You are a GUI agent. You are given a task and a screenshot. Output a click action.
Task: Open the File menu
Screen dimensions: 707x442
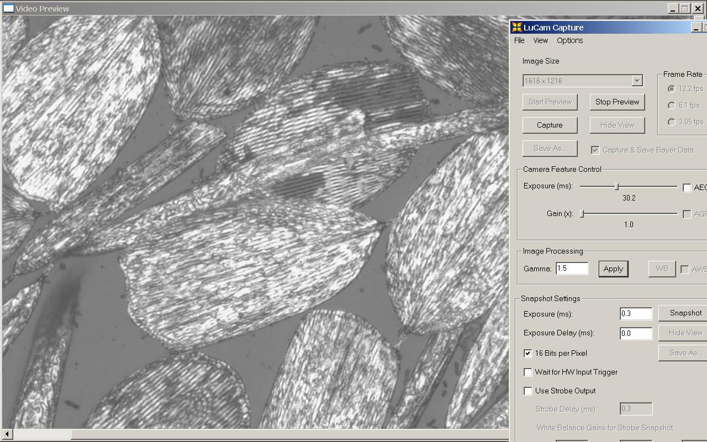point(519,40)
